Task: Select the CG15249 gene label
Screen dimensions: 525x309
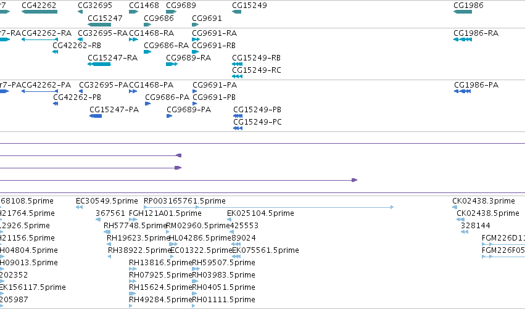Action: (249, 6)
